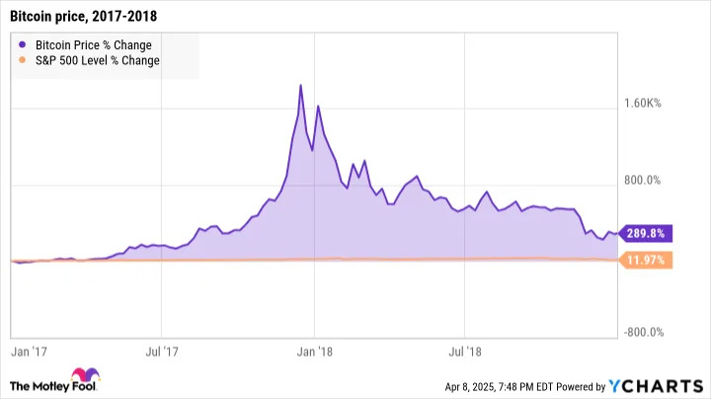
Task: Click the Jul '17 x-axis label
Action: 162,352
